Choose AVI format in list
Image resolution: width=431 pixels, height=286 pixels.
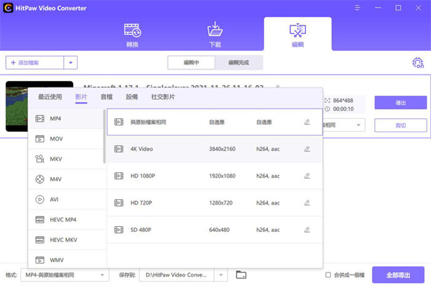point(67,199)
